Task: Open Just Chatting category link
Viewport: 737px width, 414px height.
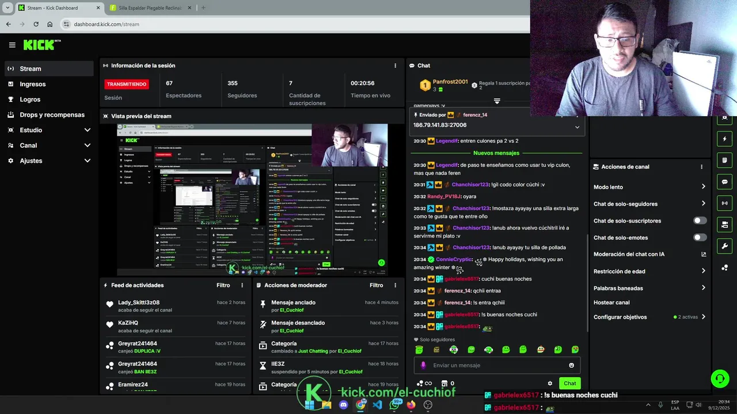Action: click(313, 351)
